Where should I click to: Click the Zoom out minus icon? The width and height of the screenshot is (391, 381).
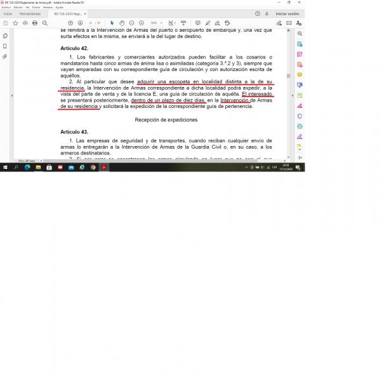132,23
